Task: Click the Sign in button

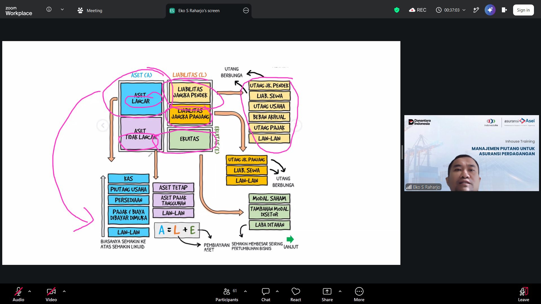Action: [x=523, y=10]
